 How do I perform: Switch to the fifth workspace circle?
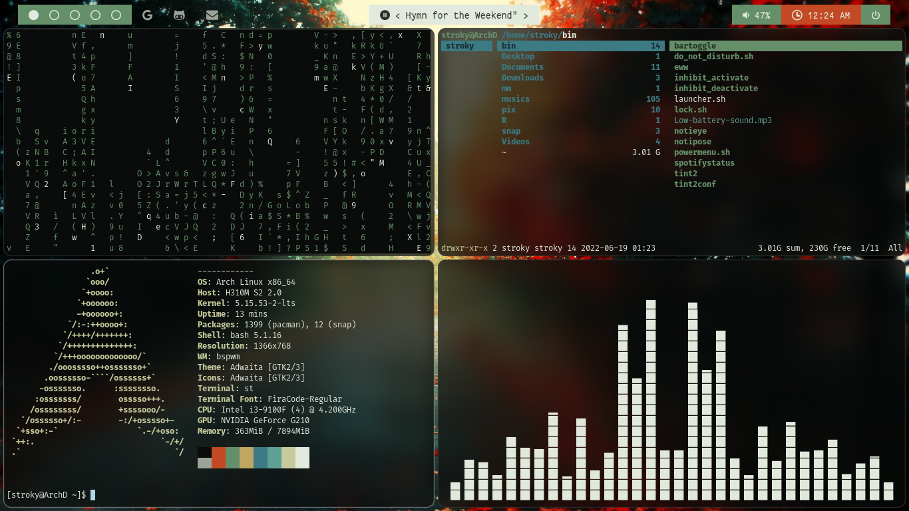(116, 15)
